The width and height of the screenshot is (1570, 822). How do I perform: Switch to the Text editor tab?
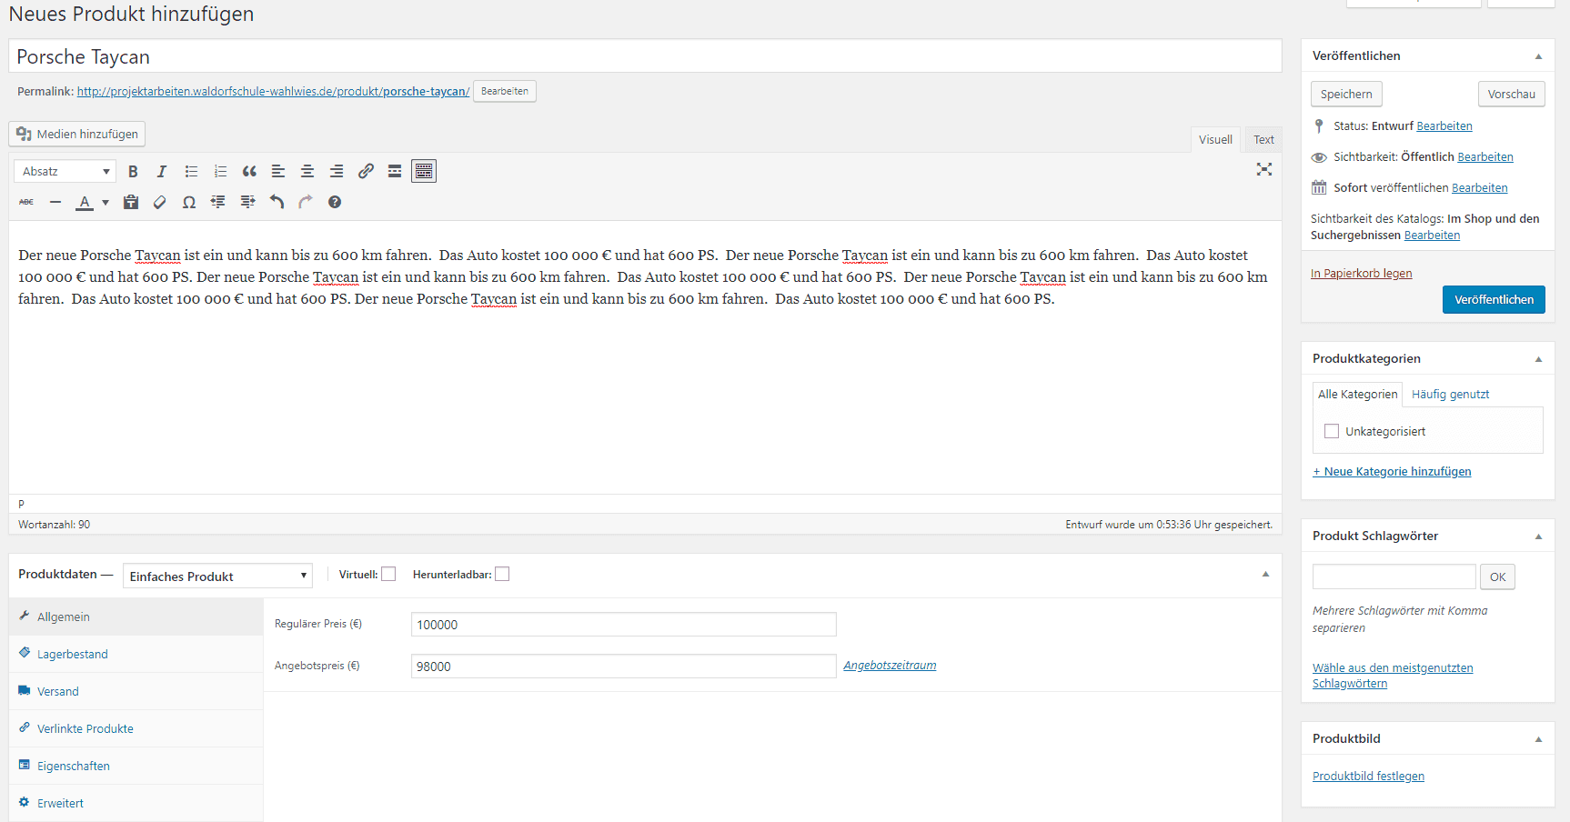point(1263,139)
